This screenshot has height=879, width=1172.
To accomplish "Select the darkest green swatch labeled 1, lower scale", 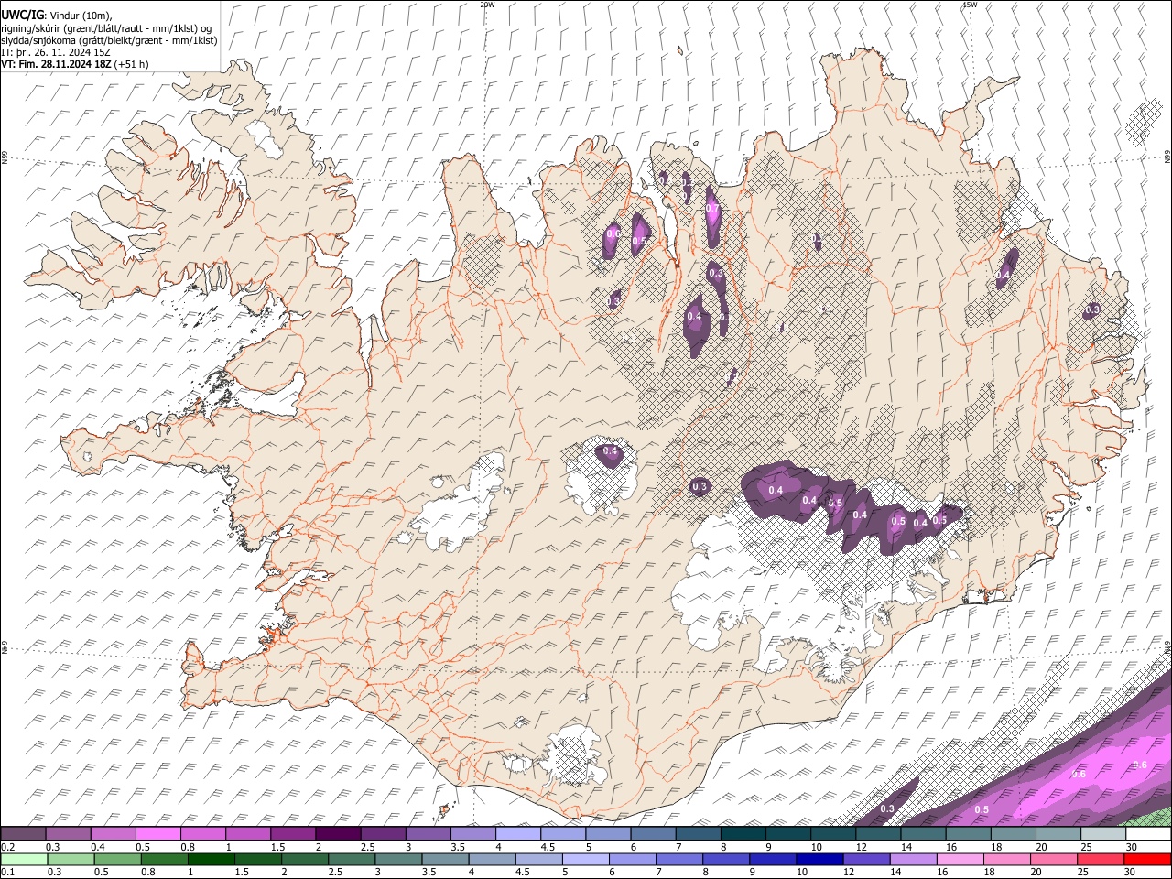I will 211,860.
